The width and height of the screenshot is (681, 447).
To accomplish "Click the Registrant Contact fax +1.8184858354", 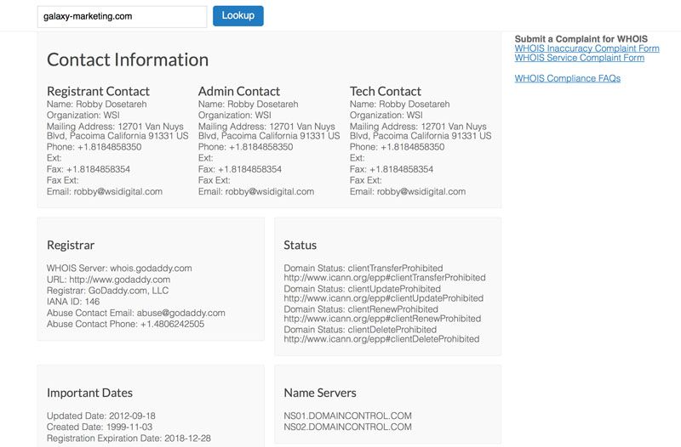I will pos(98,169).
